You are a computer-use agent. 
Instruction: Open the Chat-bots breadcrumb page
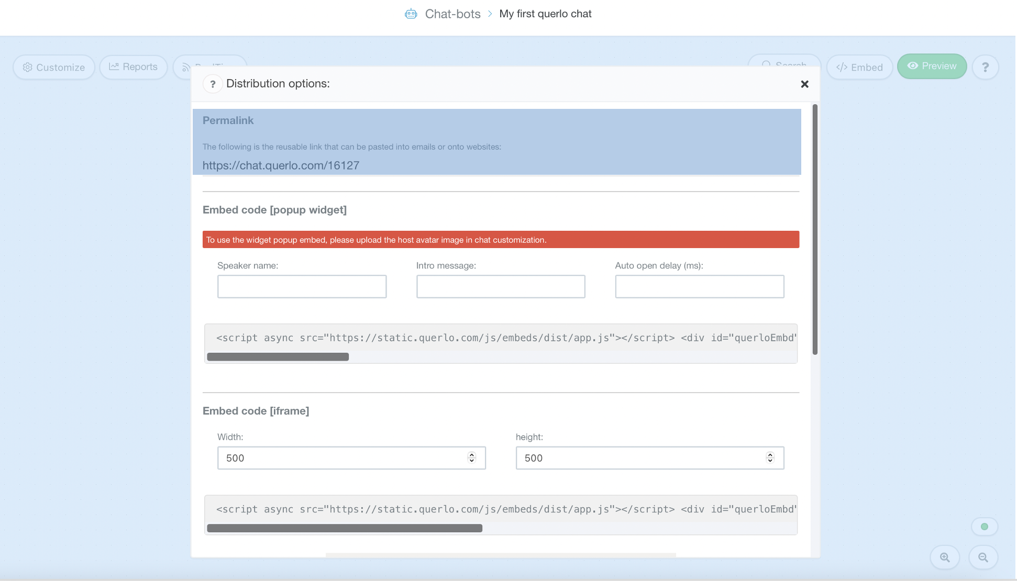453,14
